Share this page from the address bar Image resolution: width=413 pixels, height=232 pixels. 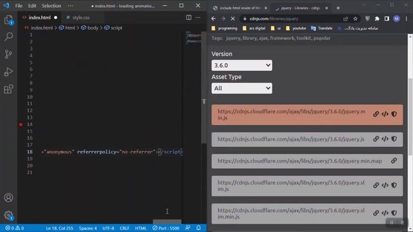pos(345,19)
